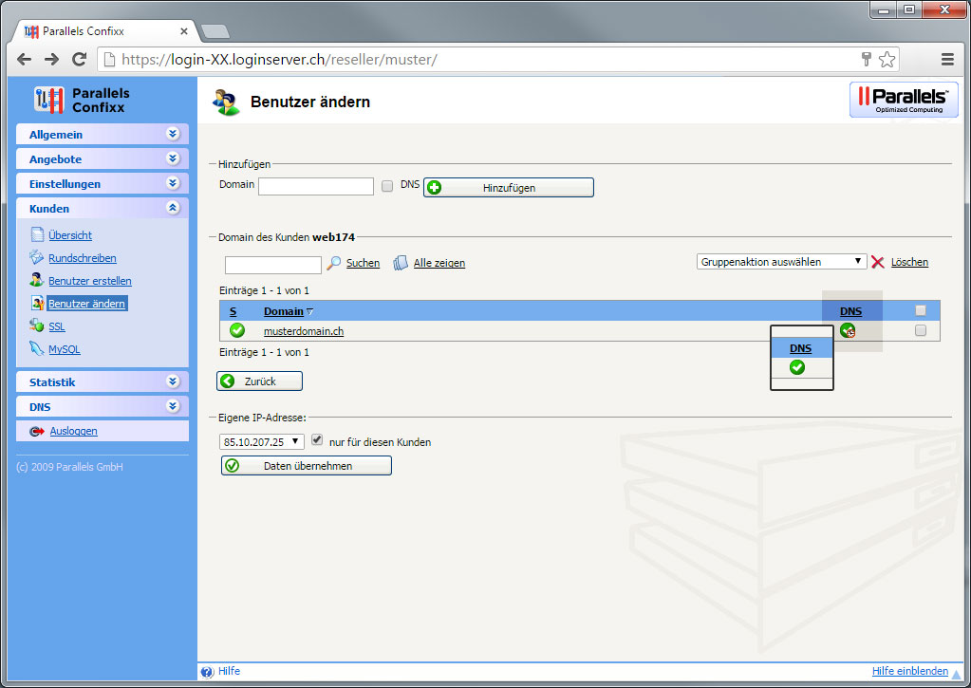Open the Chrome hamburger menu
The image size is (971, 688).
point(947,60)
